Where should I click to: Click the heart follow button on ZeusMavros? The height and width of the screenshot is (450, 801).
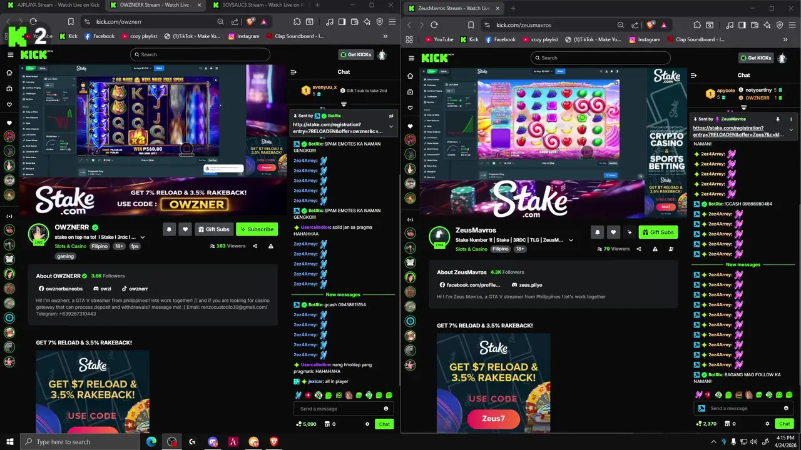(x=613, y=232)
